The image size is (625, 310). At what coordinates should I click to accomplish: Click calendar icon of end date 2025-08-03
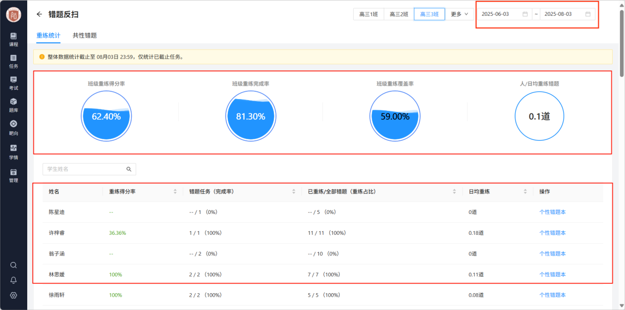[x=588, y=14]
